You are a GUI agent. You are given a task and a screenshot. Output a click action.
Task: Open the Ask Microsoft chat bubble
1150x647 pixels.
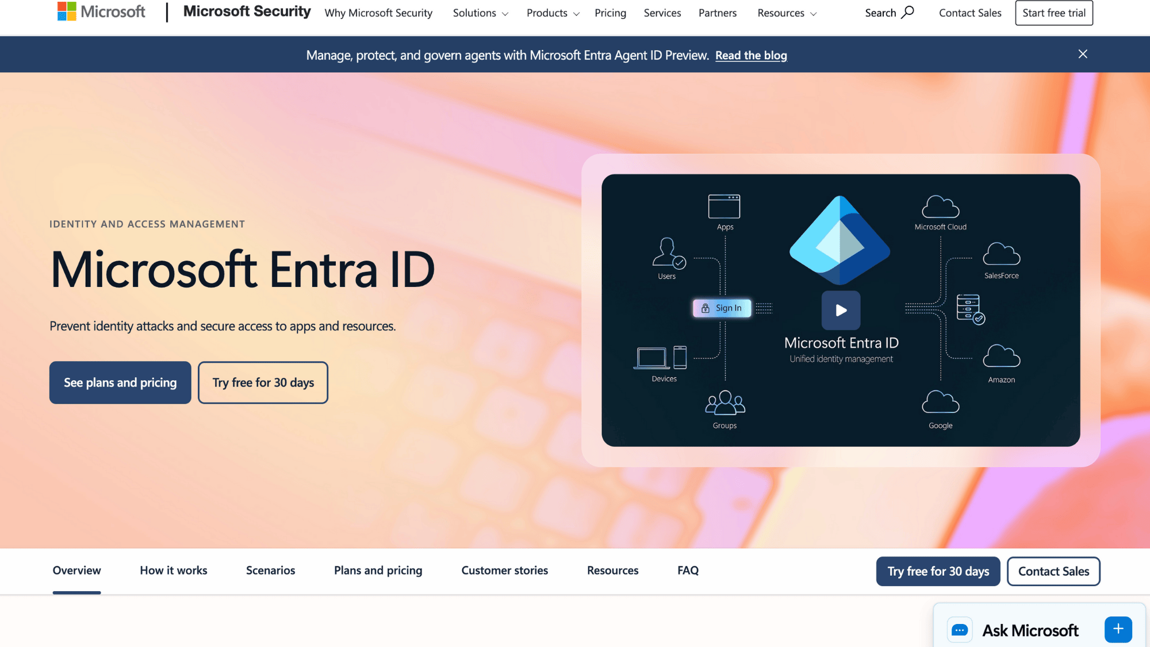coord(1029,630)
